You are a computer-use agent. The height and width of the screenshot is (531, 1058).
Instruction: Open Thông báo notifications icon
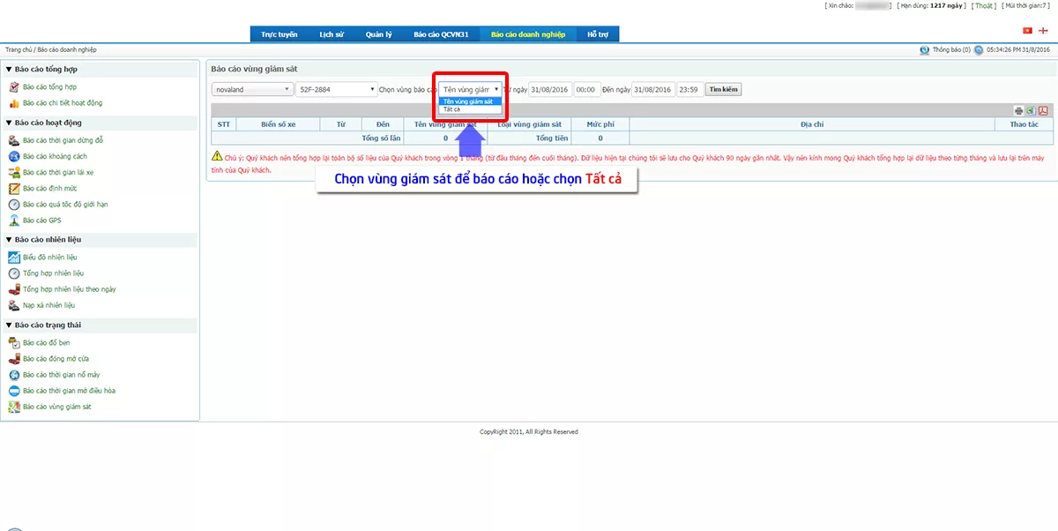pyautogui.click(x=924, y=50)
